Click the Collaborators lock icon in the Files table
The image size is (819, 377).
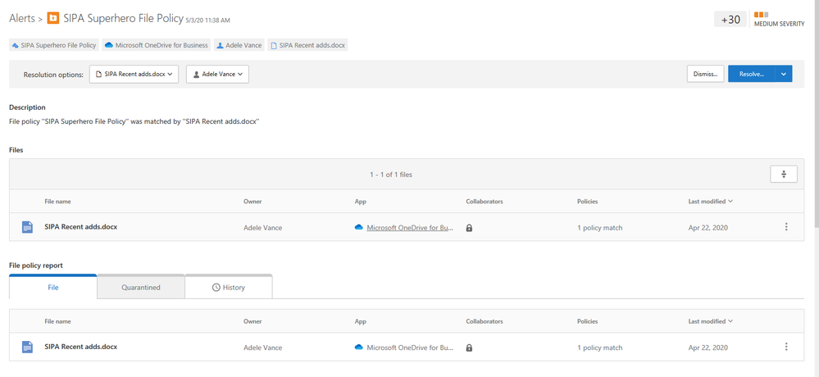469,228
